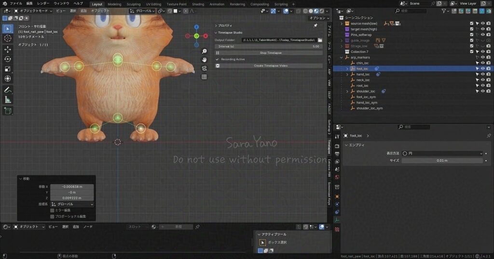Screen dimensions: 494x259
Task: Uncheck source mesh(low) collection checkbox
Action: click(x=472, y=23)
